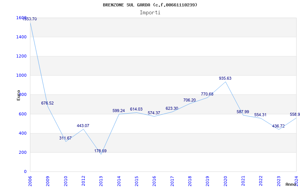Click the 599.24 label for 2014
The image size is (300, 188).
(118, 111)
